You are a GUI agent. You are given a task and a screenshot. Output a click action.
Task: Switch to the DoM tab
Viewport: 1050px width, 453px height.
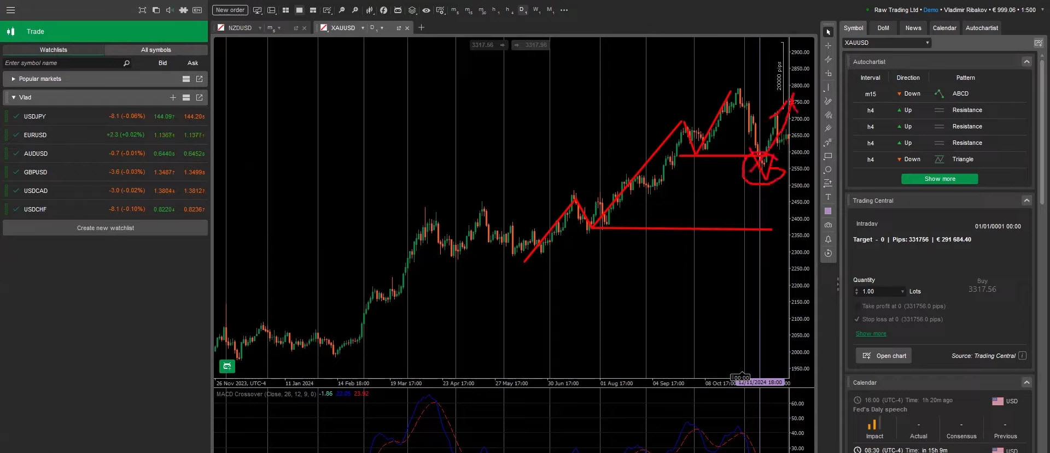pyautogui.click(x=883, y=28)
